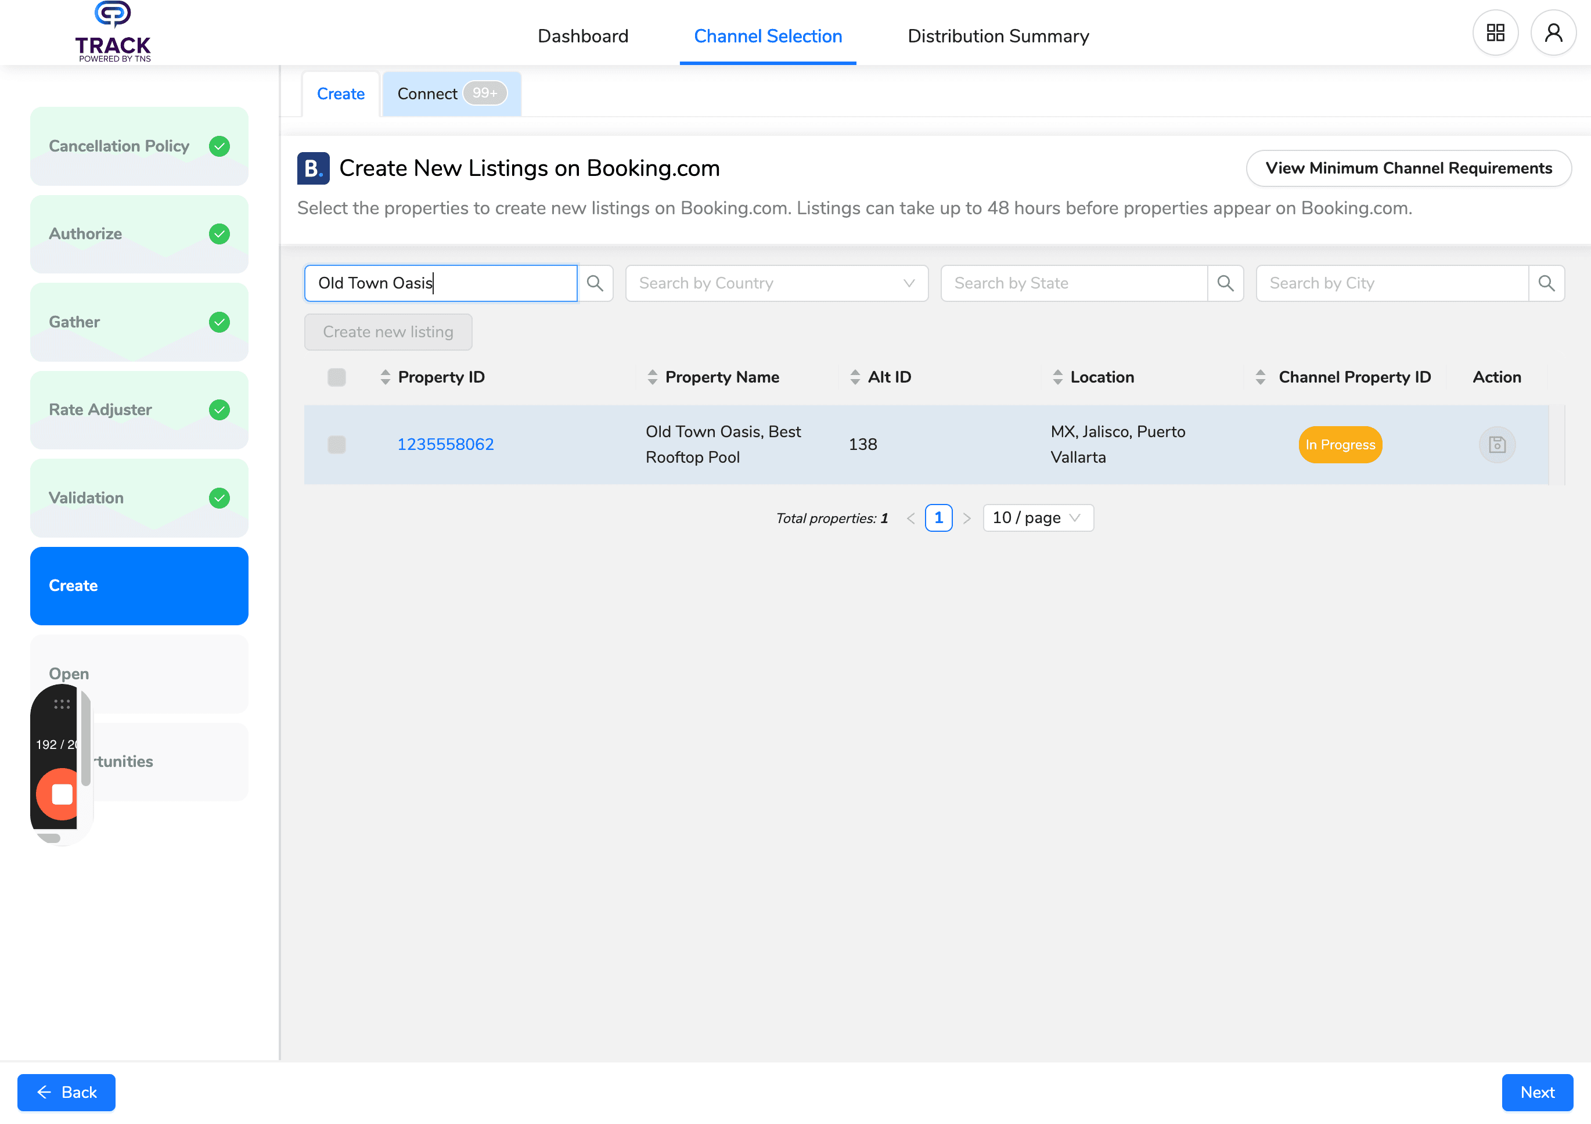The width and height of the screenshot is (1591, 1124).
Task: Click the Booking.com B logo icon
Action: point(313,168)
